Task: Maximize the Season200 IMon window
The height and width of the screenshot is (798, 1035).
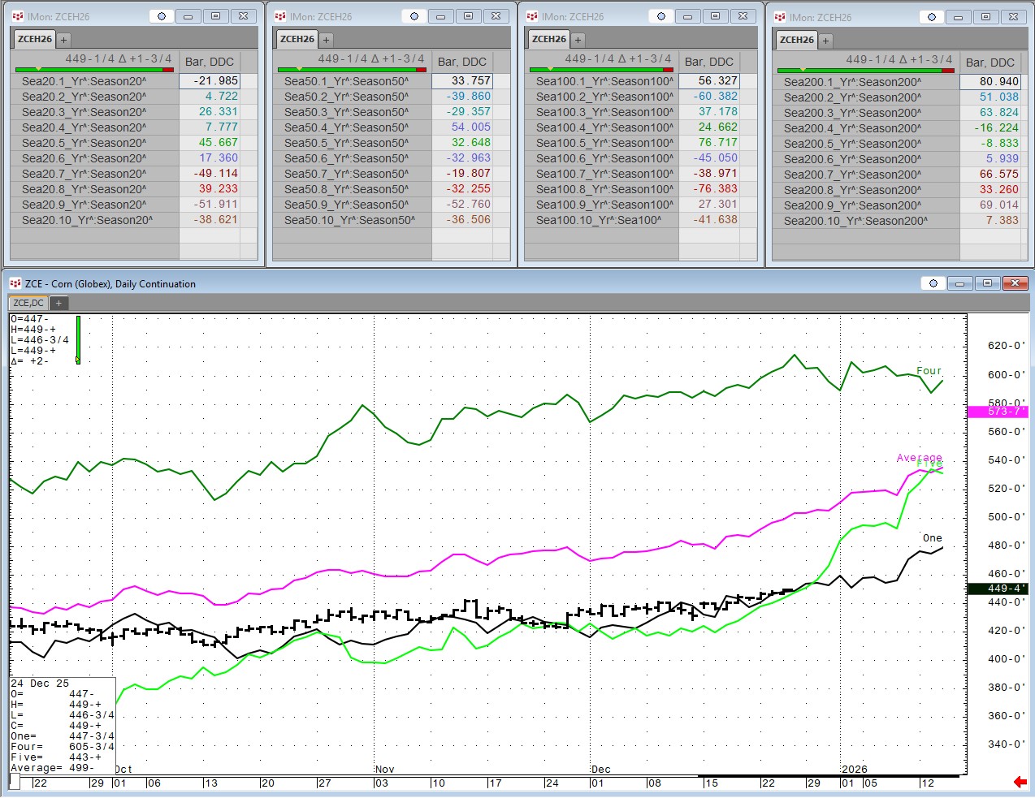Action: (985, 17)
